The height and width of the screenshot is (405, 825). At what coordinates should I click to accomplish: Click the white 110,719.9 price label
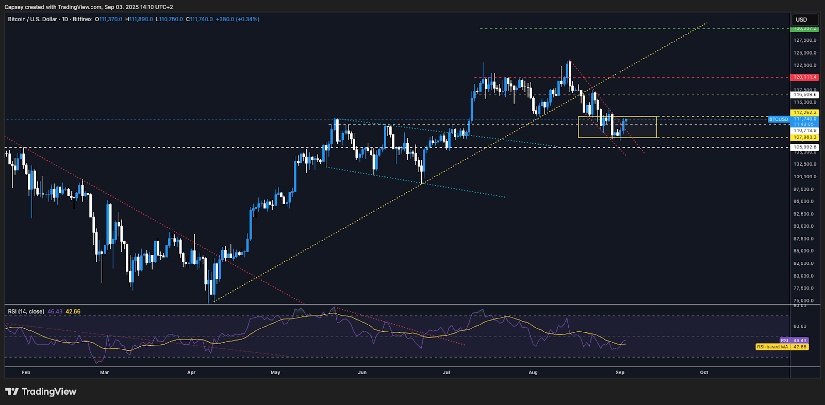tap(804, 131)
